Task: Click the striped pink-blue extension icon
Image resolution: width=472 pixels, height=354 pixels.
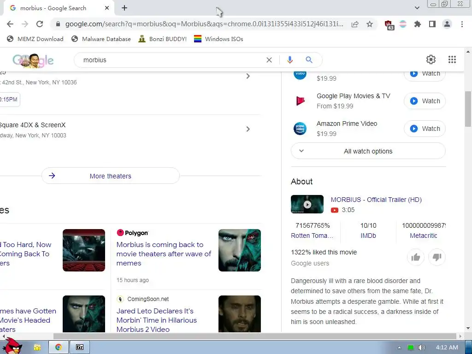Action: (x=403, y=24)
